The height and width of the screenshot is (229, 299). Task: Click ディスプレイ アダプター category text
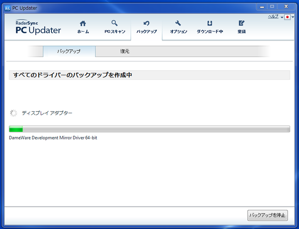click(x=47, y=113)
